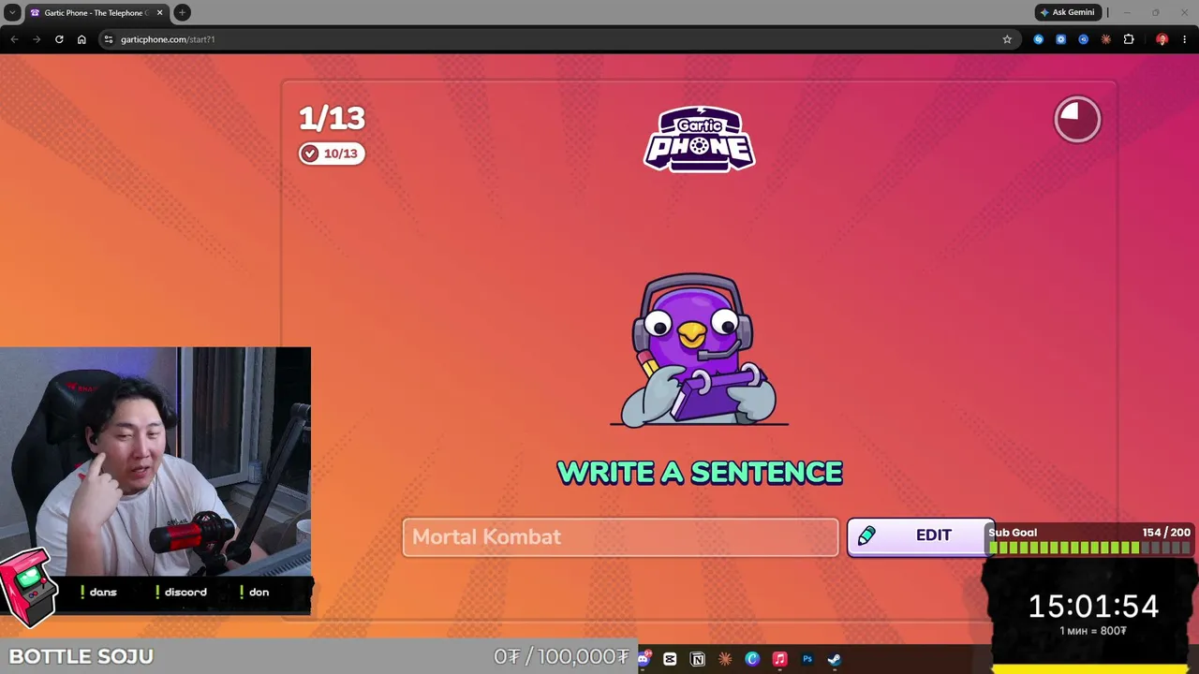Open the Extensions puzzle menu
The image size is (1199, 674).
1128,39
